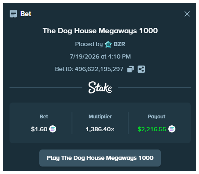The width and height of the screenshot is (199, 174).
Task: Click the $1.60 bet amount
Action: (x=39, y=129)
